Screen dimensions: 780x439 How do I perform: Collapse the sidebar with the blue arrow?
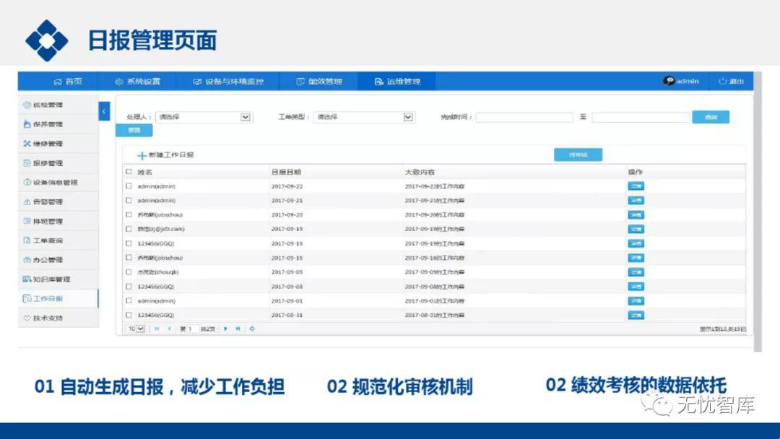(x=104, y=112)
